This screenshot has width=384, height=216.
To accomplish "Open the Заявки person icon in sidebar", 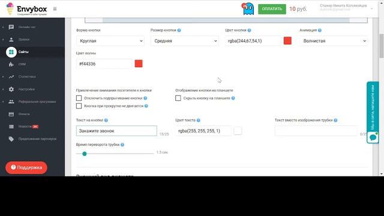I will click(11, 40).
